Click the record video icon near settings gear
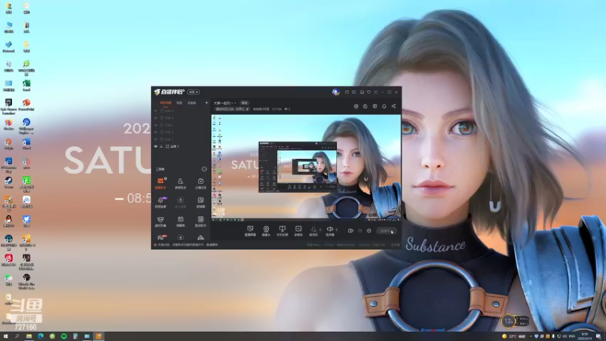The height and width of the screenshot is (341, 606). click(x=351, y=231)
